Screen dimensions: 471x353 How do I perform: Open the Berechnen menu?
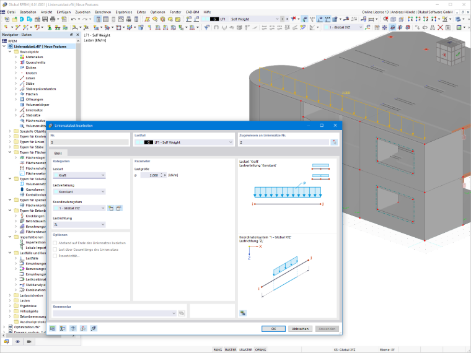coord(103,12)
